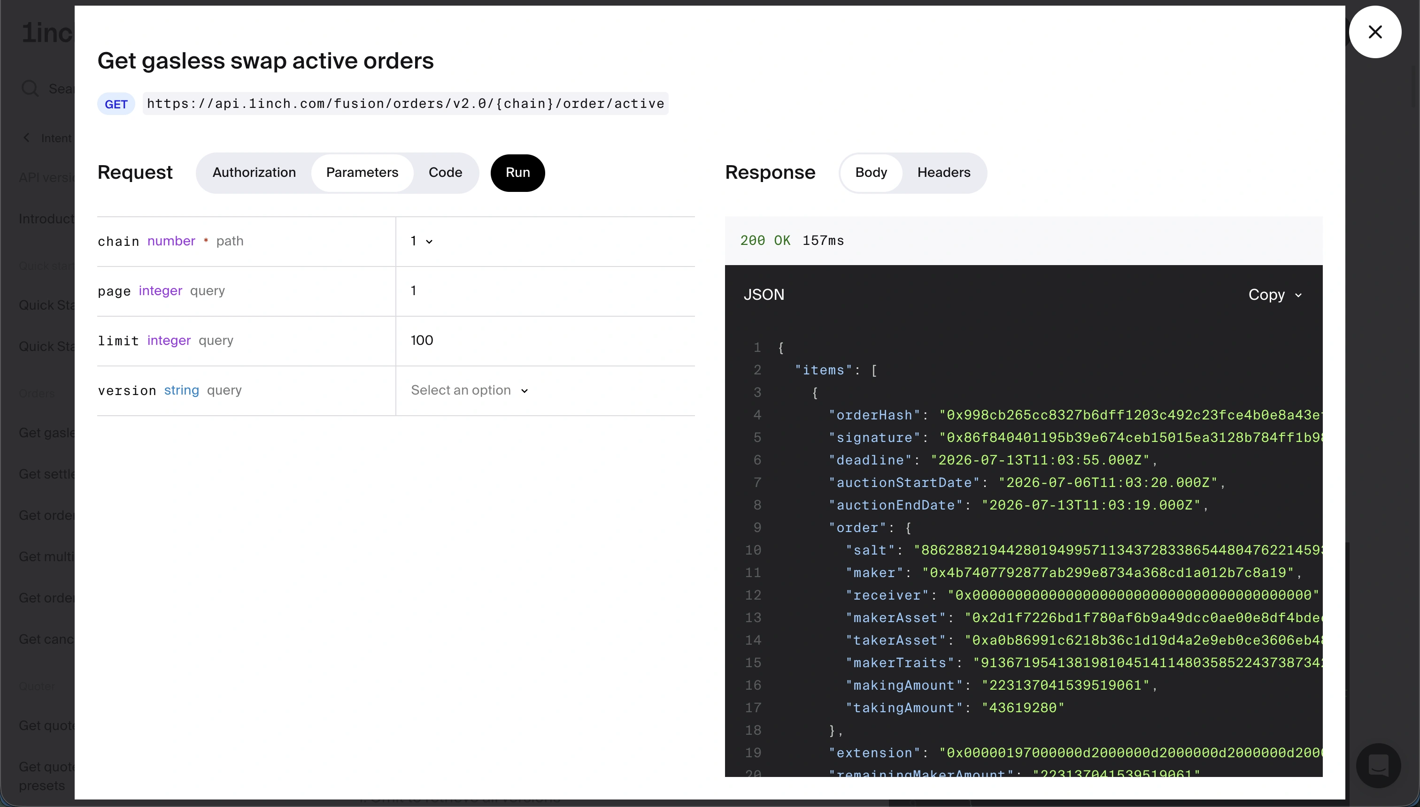Click the Response section heading
Screen dimensions: 1420x807
click(x=770, y=172)
